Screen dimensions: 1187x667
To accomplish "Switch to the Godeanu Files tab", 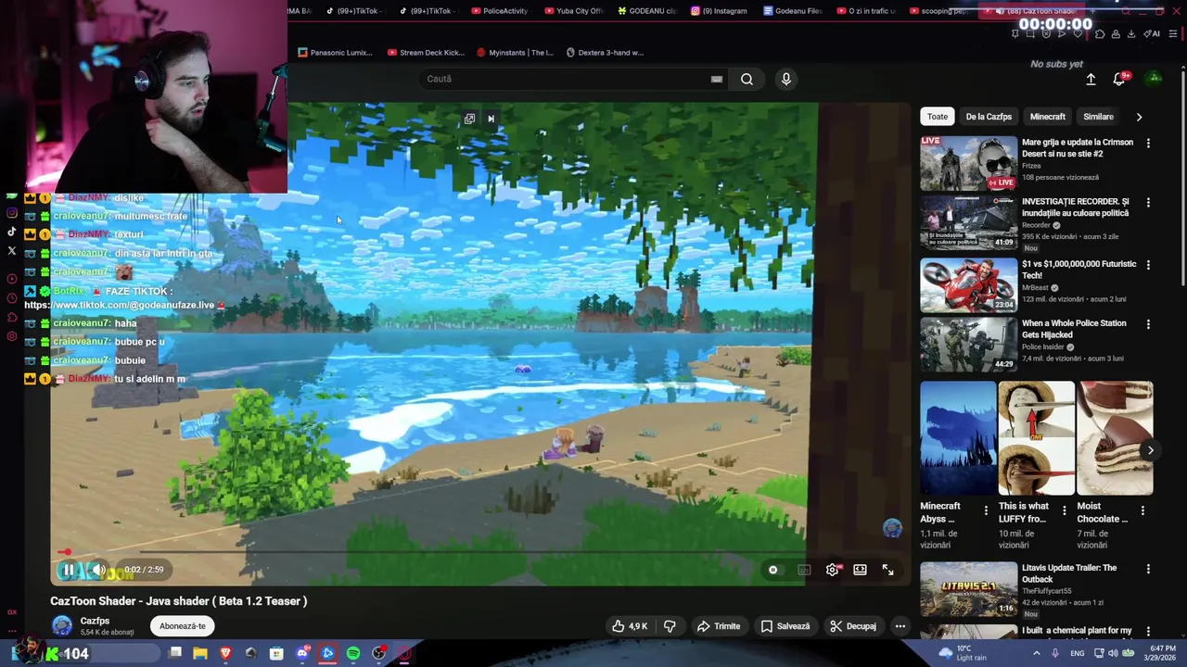I will coord(793,11).
